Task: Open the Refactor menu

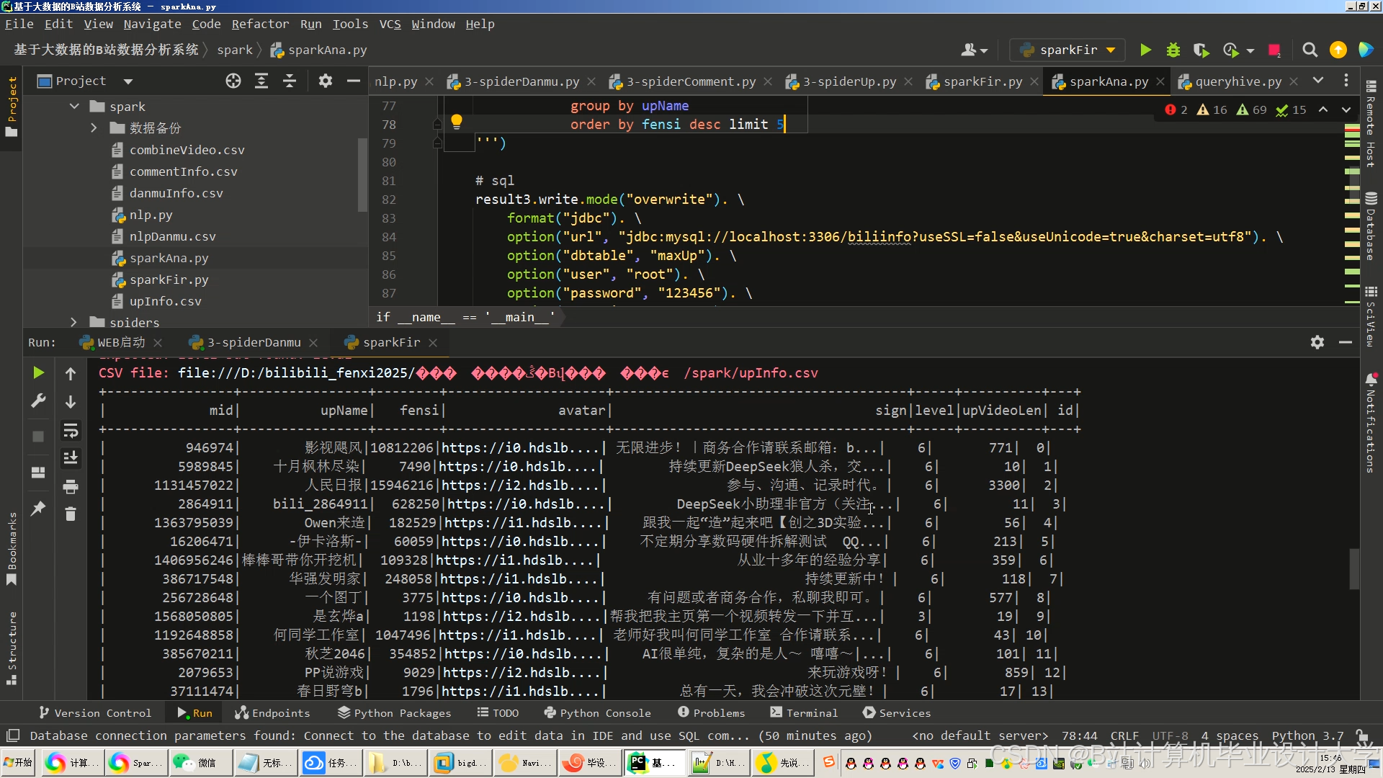Action: (259, 24)
